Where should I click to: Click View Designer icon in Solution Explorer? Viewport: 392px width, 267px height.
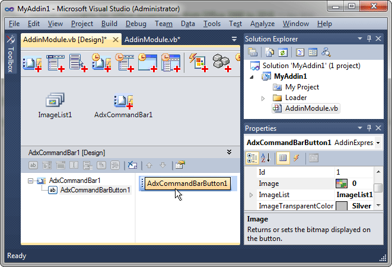coord(313,52)
